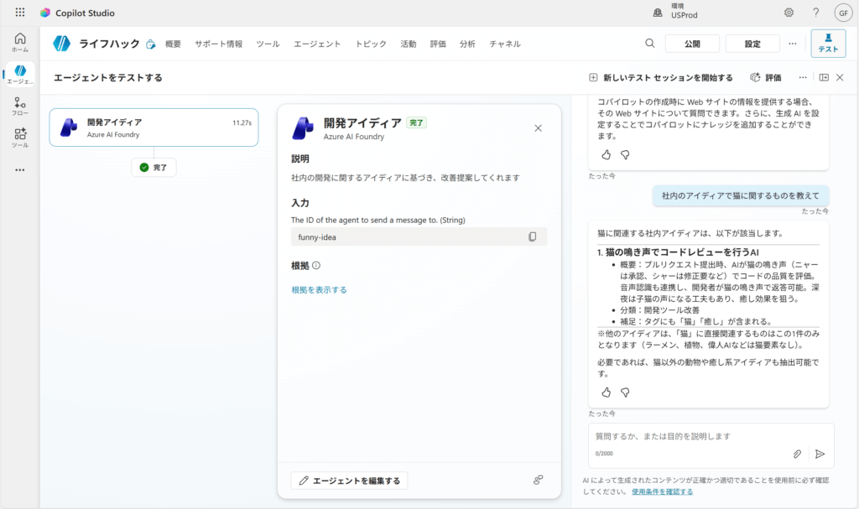Screen dimensions: 859x509
Task: Click the 公開 button
Action: 692,44
